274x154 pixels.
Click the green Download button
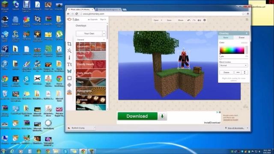[x=137, y=116]
